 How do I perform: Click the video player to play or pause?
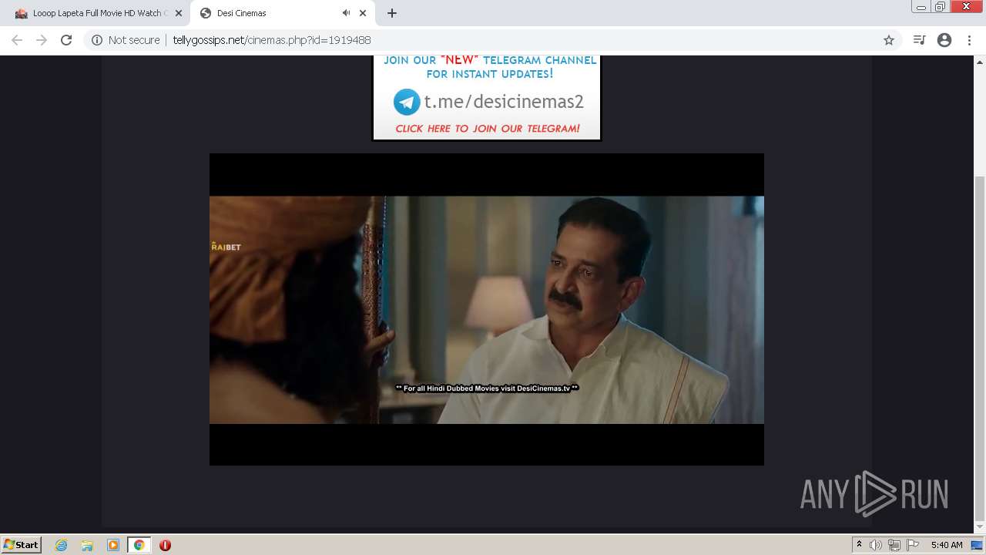487,309
